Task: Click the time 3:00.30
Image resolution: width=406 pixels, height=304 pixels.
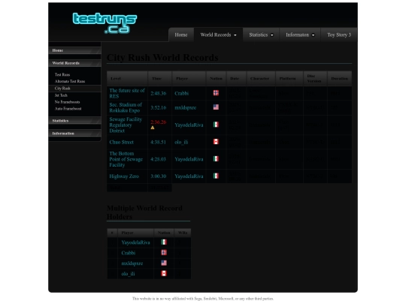Action: click(x=158, y=176)
